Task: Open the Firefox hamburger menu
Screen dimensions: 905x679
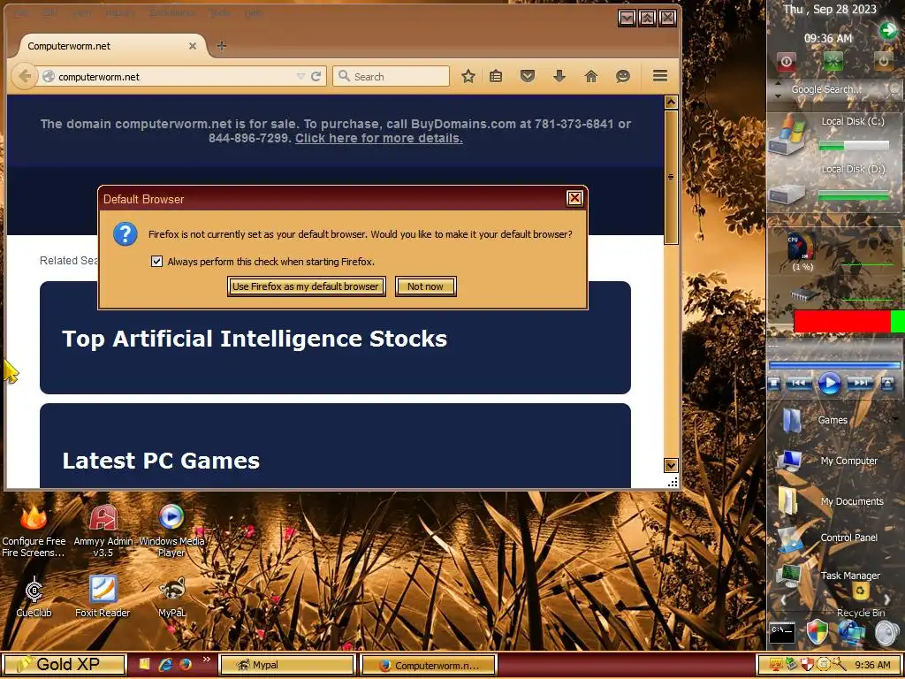Action: pos(660,76)
